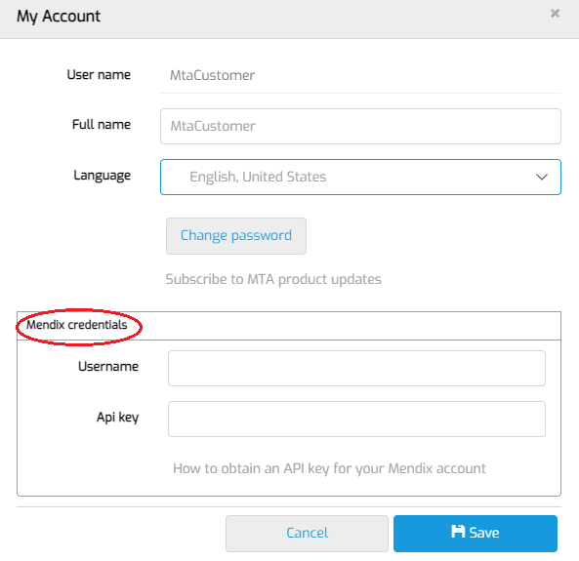The image size is (579, 561).
Task: Click the Username label in Mendix credentials
Action: tap(108, 367)
